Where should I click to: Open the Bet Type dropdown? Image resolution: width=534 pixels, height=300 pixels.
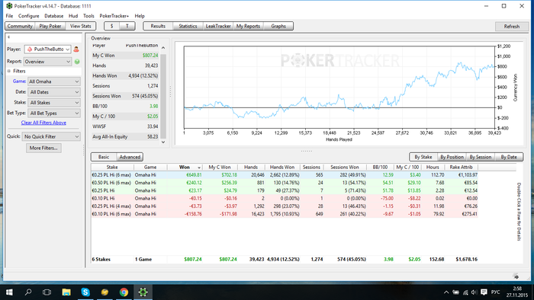54,113
